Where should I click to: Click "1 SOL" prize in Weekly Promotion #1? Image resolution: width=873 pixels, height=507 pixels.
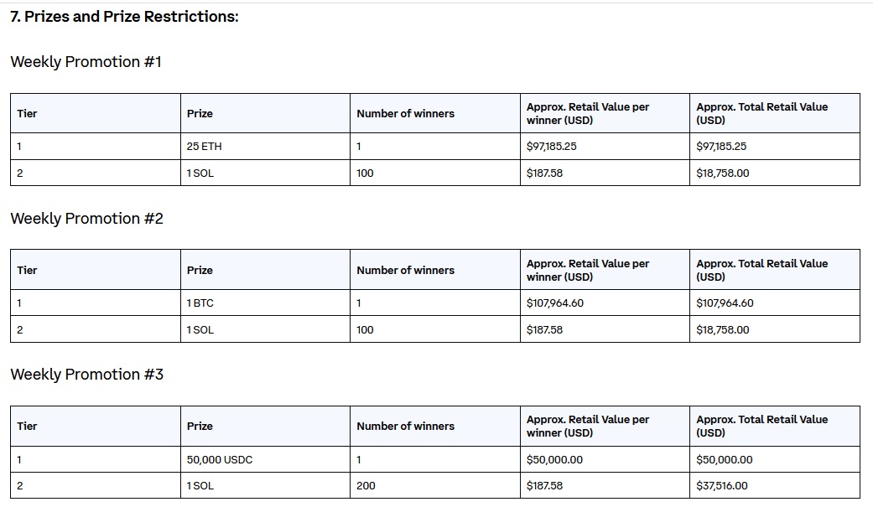point(200,173)
